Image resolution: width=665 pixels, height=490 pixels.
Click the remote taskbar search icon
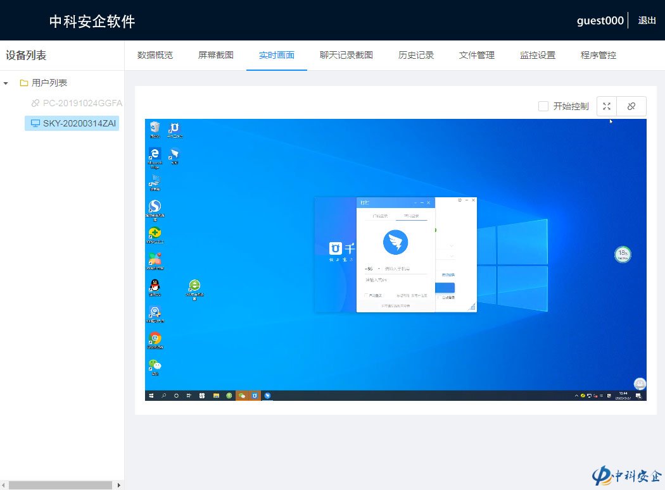coord(163,396)
